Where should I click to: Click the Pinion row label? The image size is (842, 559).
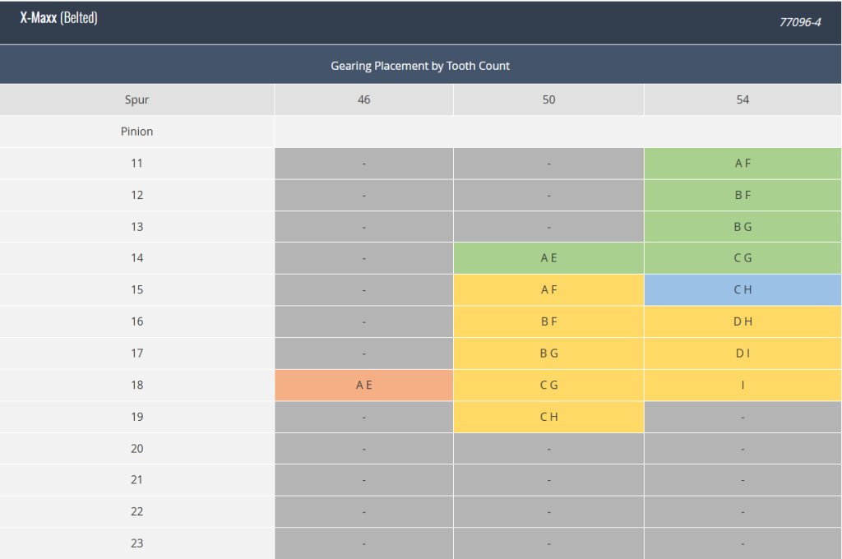[x=137, y=132]
